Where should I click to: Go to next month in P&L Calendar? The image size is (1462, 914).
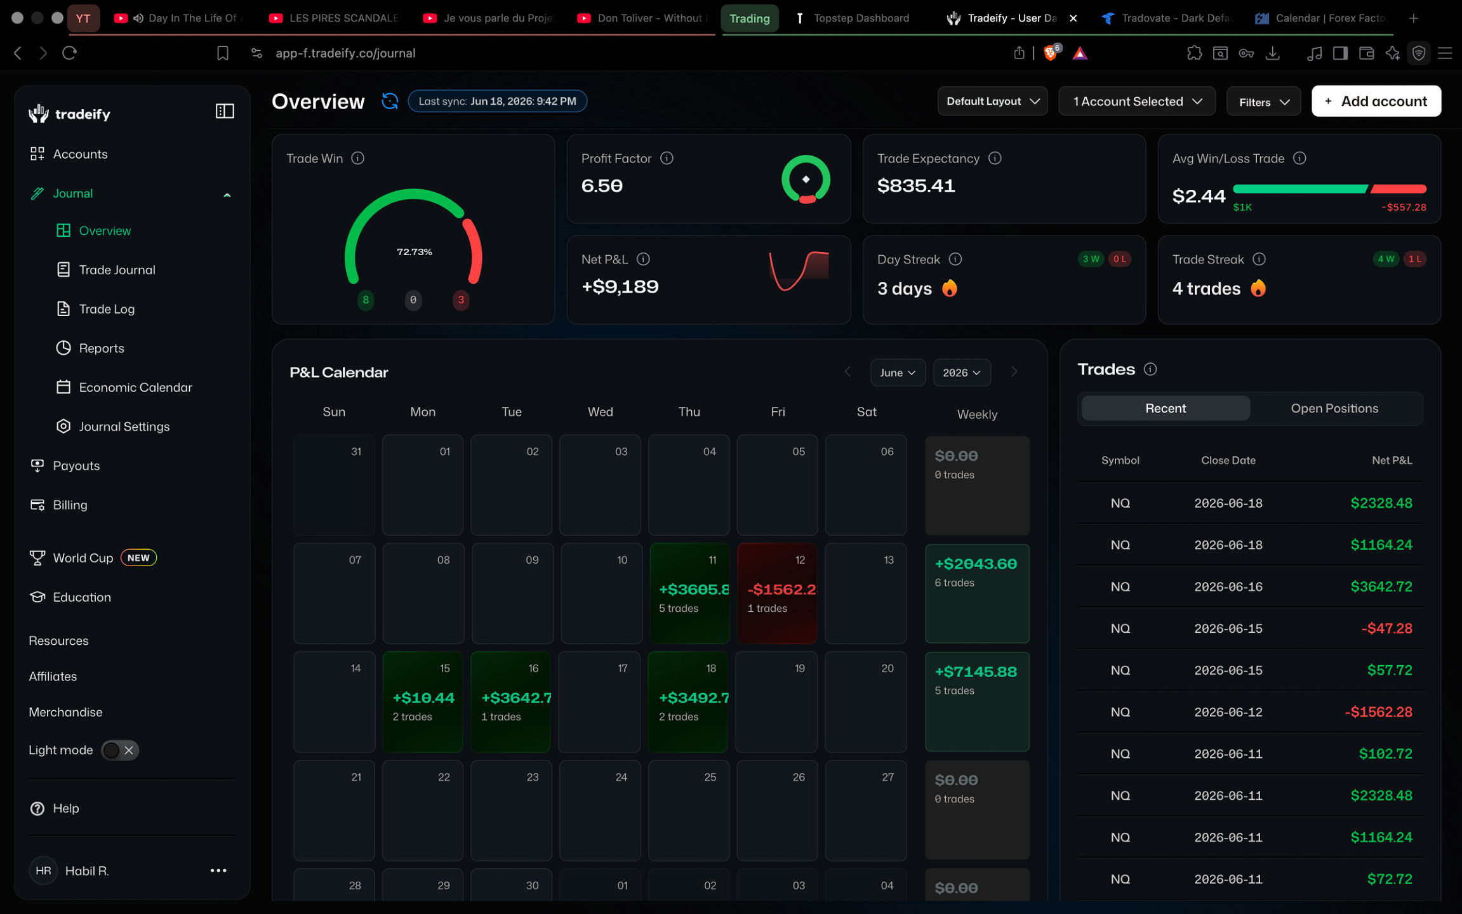1014,372
